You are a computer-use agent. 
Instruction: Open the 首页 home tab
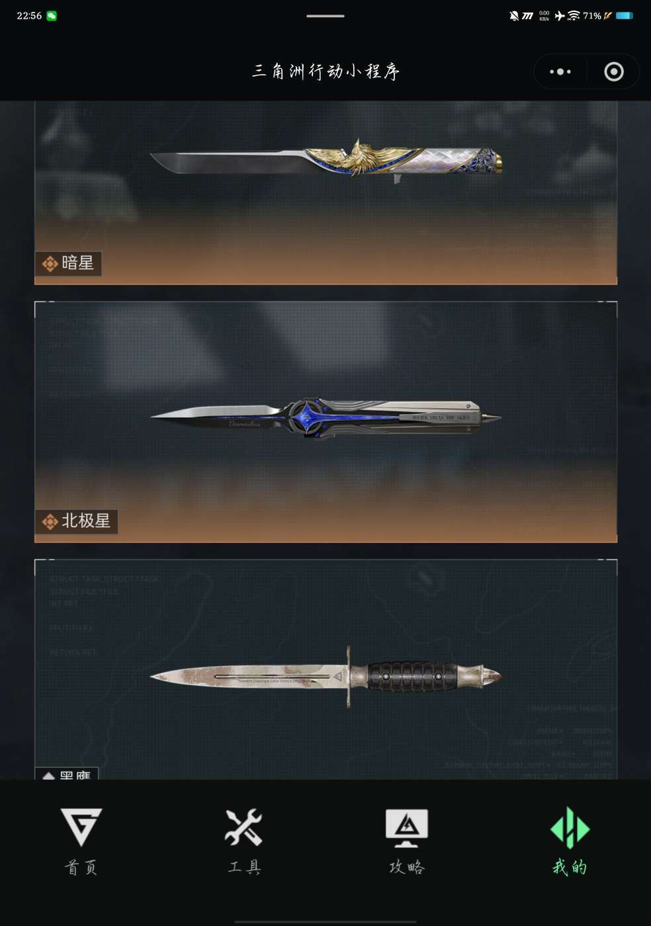tap(81, 841)
